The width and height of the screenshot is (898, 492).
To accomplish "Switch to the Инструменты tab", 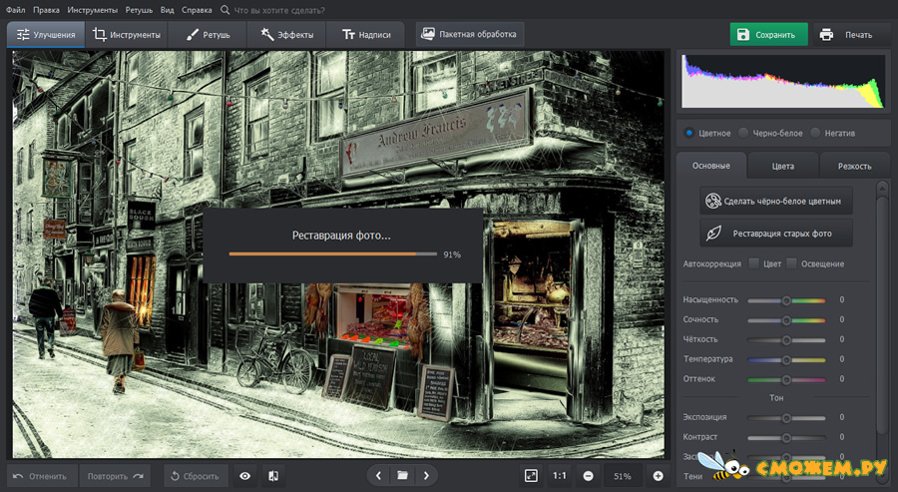I will point(127,34).
